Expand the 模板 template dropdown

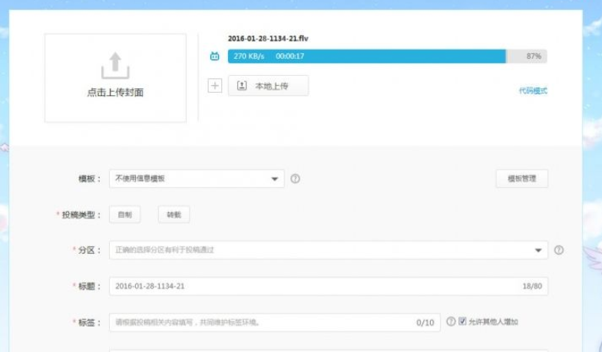(197, 179)
